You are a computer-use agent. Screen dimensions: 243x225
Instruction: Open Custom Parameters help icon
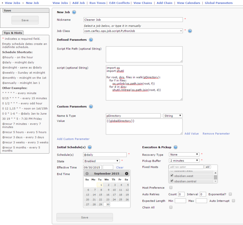(x=91, y=106)
